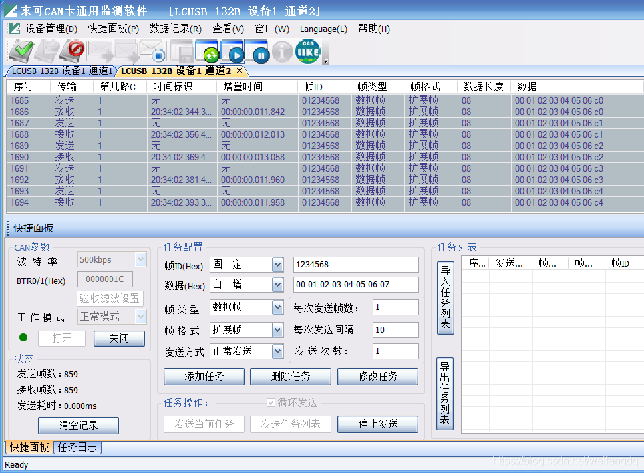Image resolution: width=644 pixels, height=473 pixels.
Task: Open the 帮助(H) menu
Action: pyautogui.click(x=374, y=29)
